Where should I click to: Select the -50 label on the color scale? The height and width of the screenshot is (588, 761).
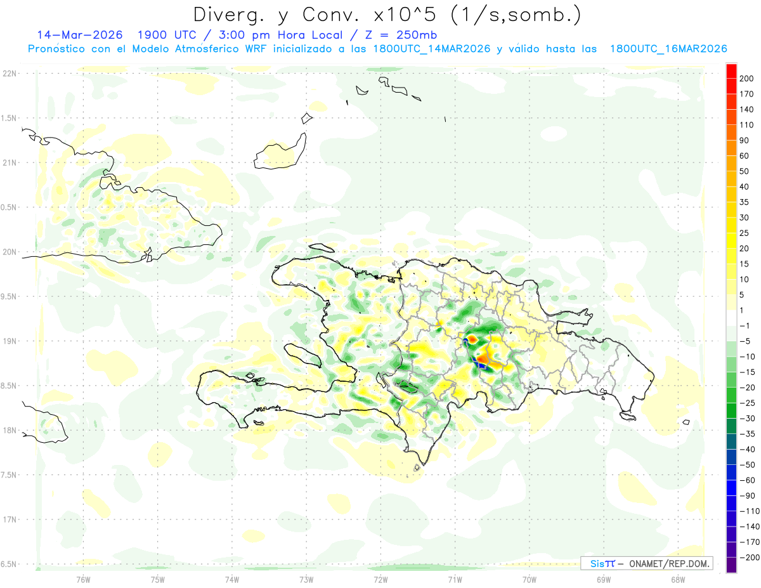[746, 465]
